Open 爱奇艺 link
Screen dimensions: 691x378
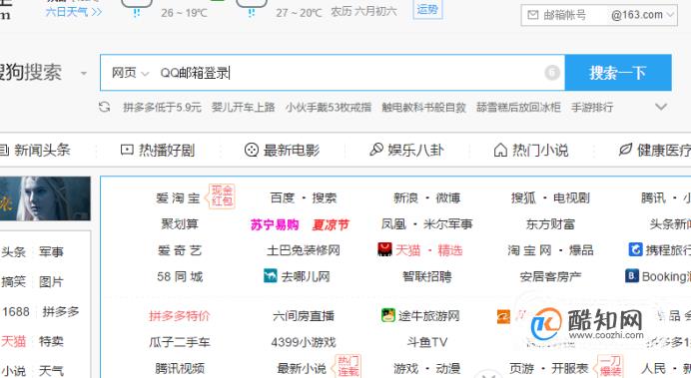pyautogui.click(x=180, y=250)
